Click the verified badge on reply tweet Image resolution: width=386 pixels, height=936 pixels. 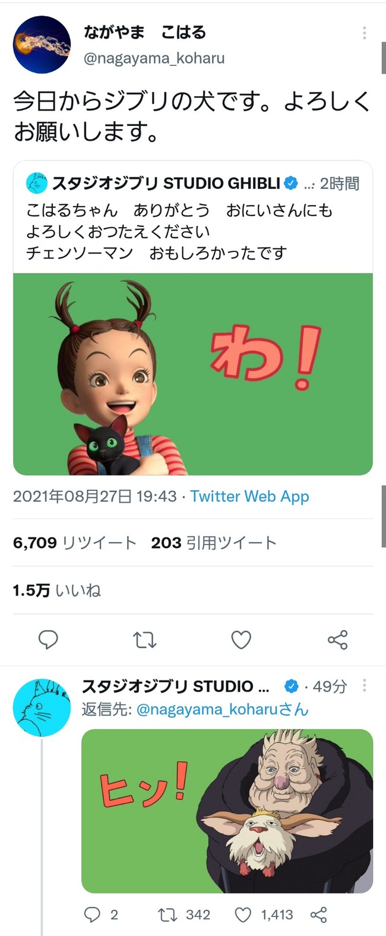point(291,686)
